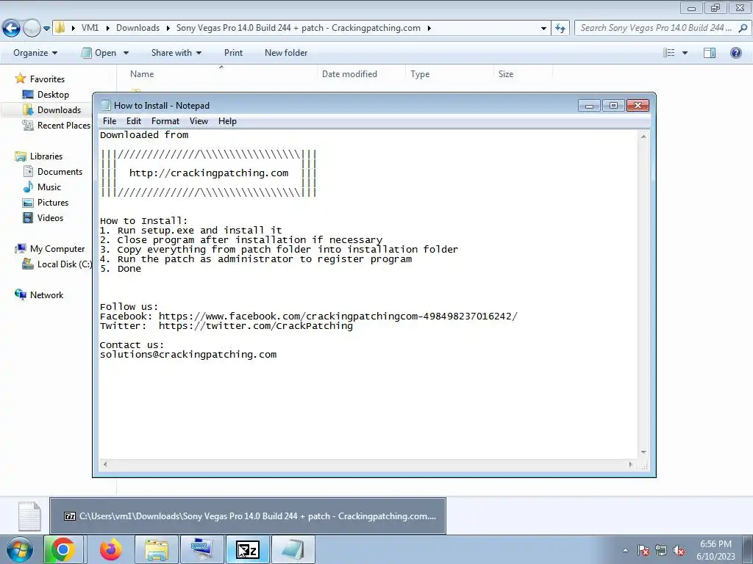Close the How to Install Notepad window

coord(638,106)
